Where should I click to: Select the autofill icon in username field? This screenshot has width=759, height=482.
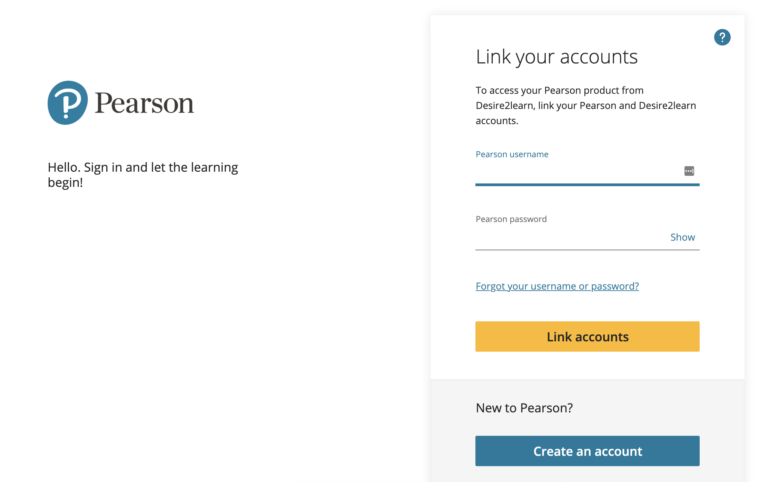[689, 171]
